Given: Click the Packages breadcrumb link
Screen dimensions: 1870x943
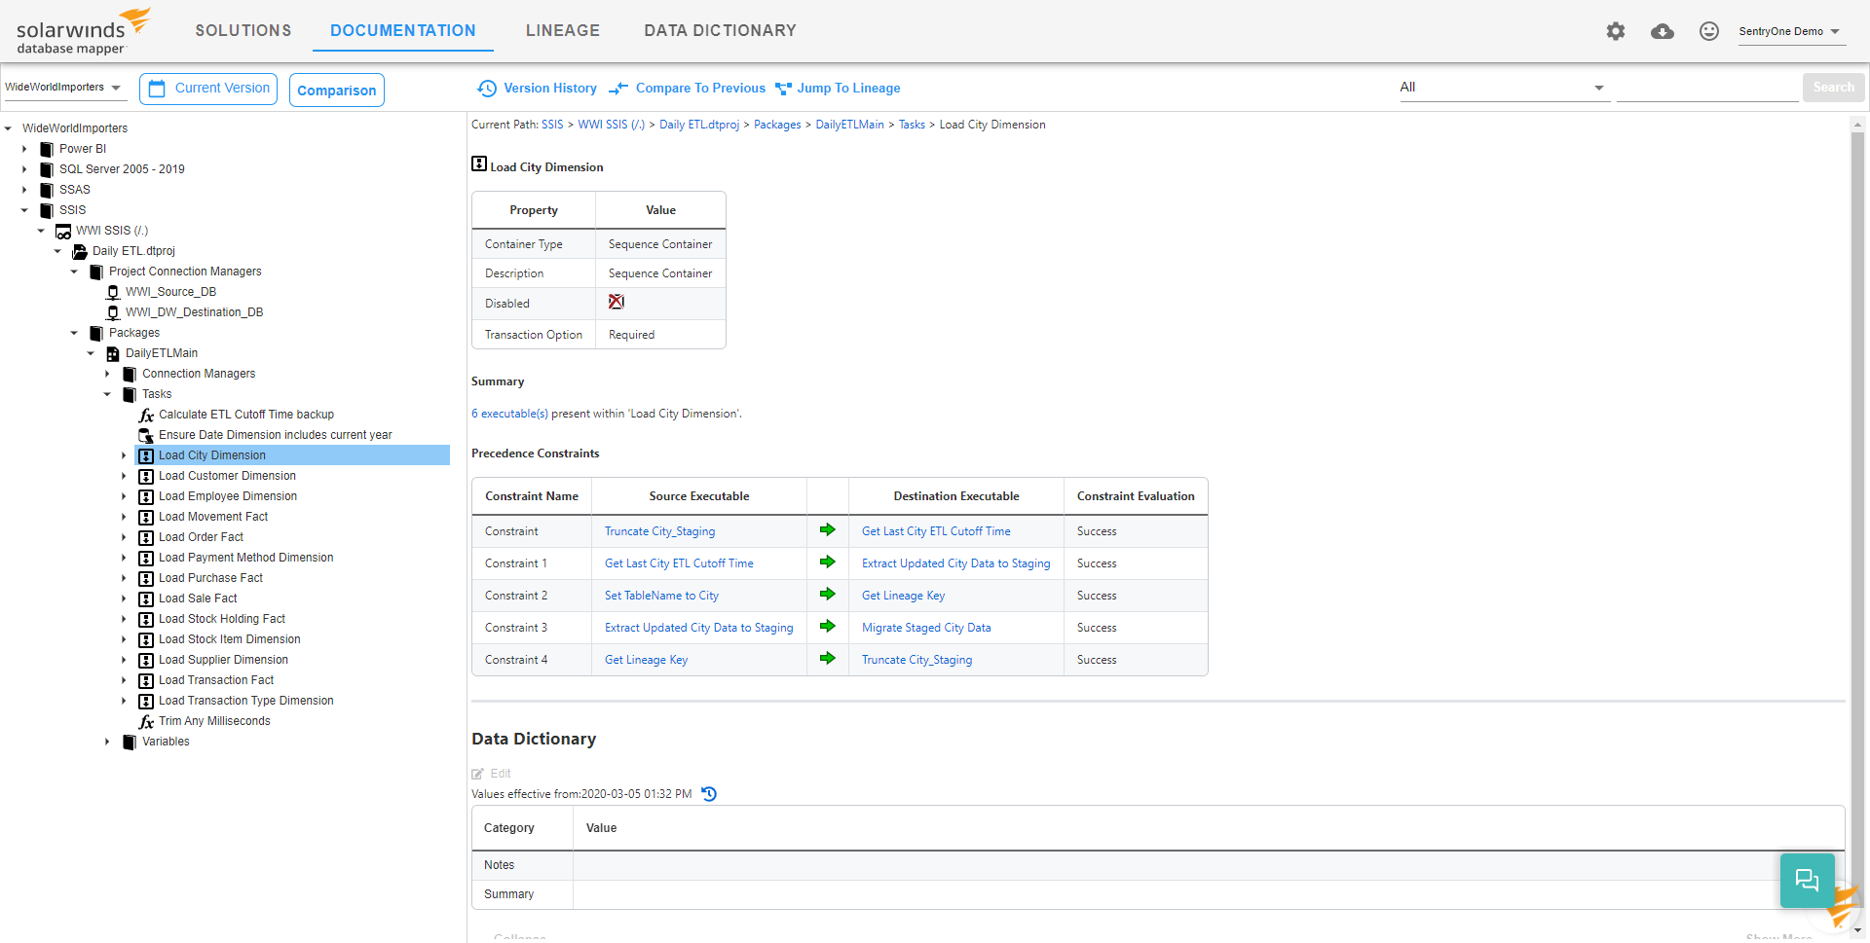Looking at the screenshot, I should point(777,125).
